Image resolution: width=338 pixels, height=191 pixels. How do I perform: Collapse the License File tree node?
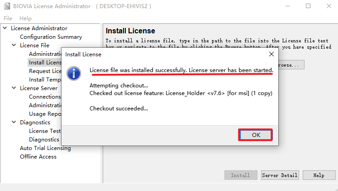[x=14, y=45]
